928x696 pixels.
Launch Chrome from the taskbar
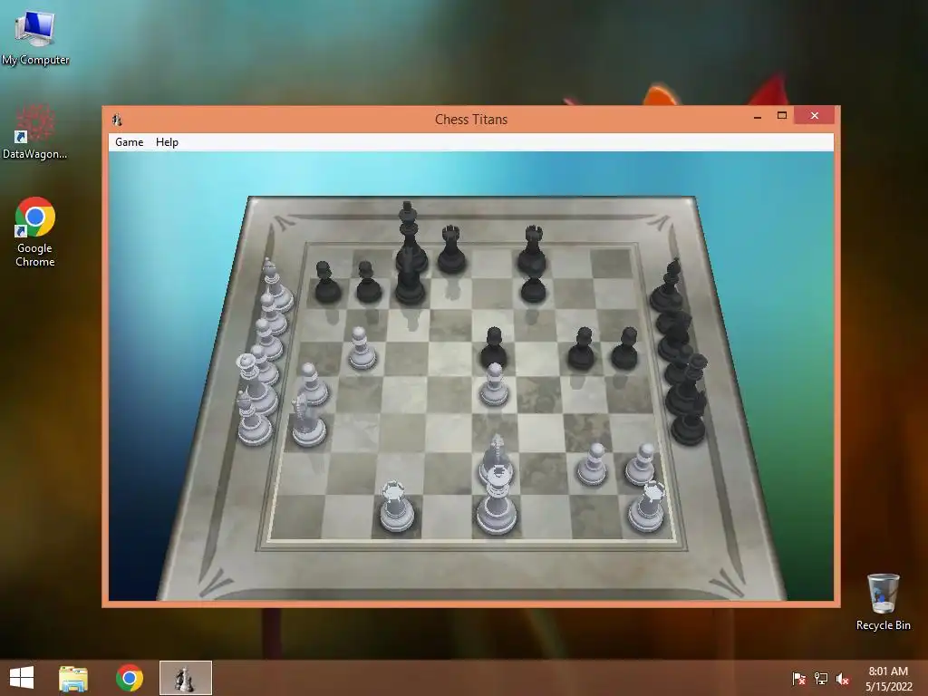coord(129,678)
